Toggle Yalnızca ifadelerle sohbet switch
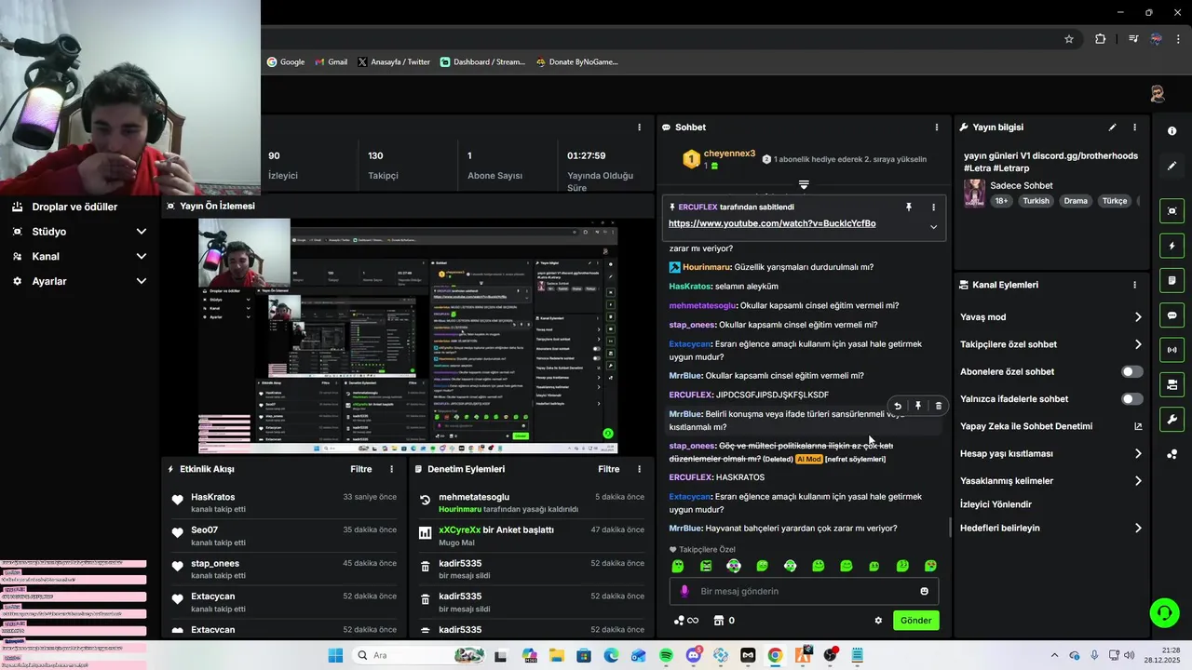Image resolution: width=1192 pixels, height=670 pixels. point(1131,399)
